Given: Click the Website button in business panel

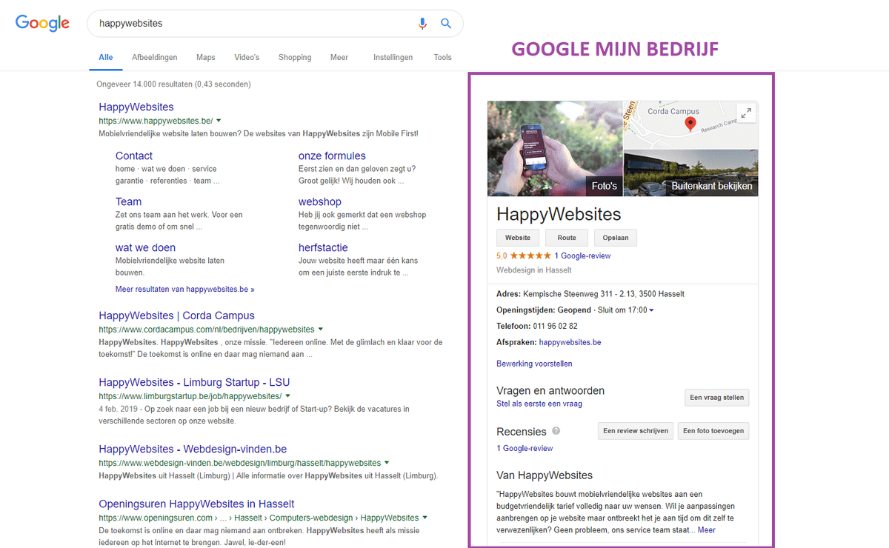Looking at the screenshot, I should pyautogui.click(x=518, y=238).
